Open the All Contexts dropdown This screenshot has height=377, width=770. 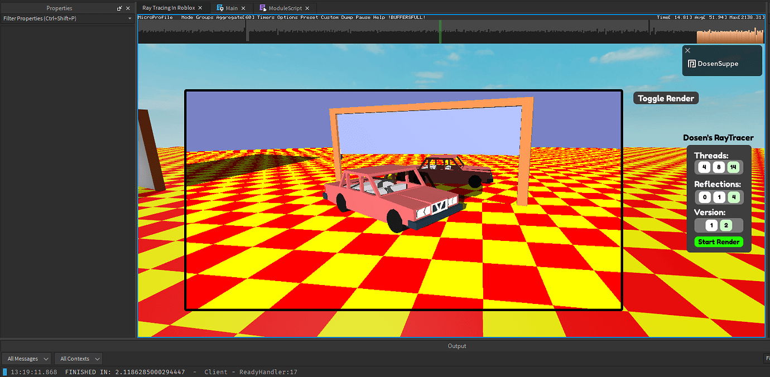pos(78,359)
